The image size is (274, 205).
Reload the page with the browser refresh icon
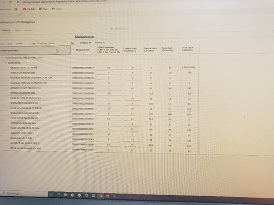coord(10,2)
